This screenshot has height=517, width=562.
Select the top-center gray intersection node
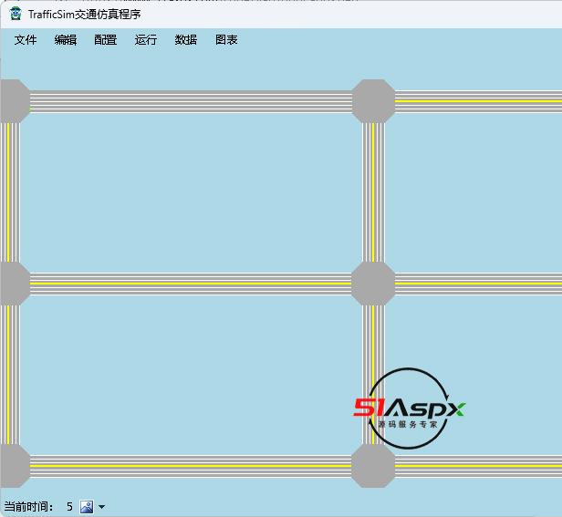click(x=373, y=101)
